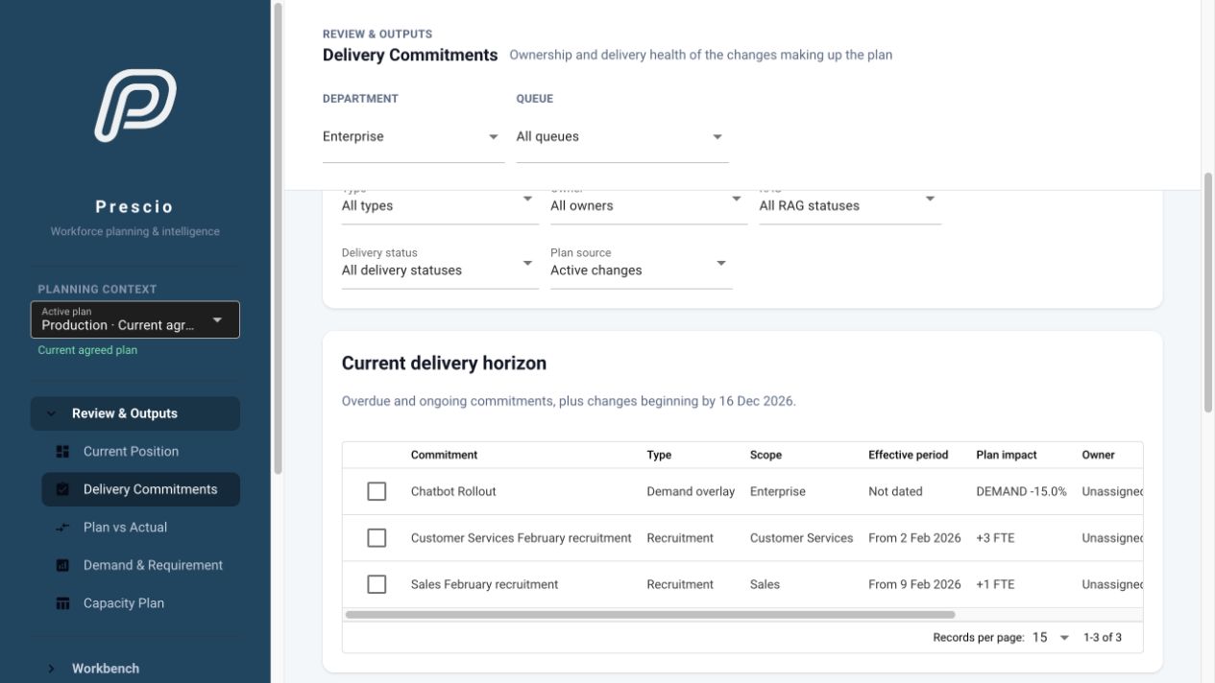Image resolution: width=1215 pixels, height=683 pixels.
Task: Click the Current Position dashboard icon
Action: 63,452
